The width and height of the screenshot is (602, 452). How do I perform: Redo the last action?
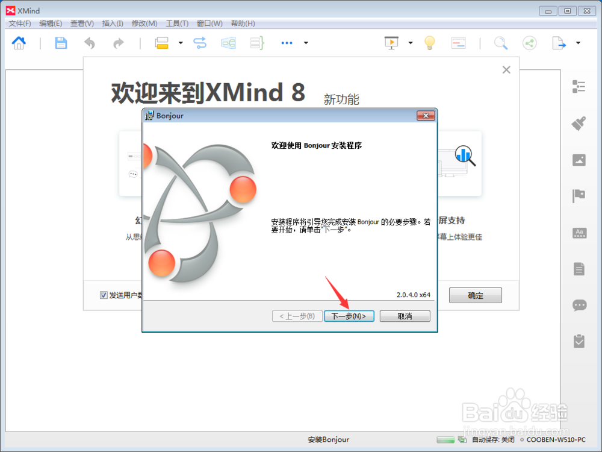click(x=118, y=43)
